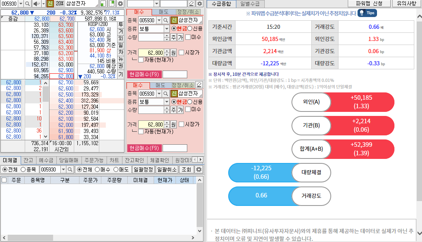
Task: Switch to the upper 정정/취소 tab
Action: click(188, 12)
